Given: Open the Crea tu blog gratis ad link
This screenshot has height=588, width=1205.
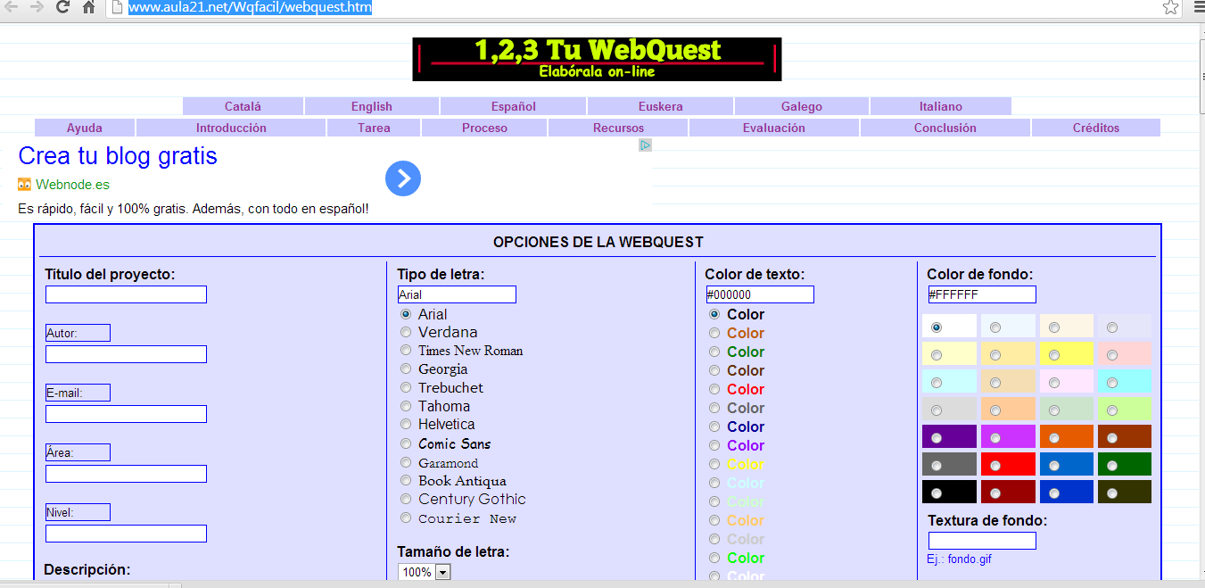Looking at the screenshot, I should tap(118, 156).
